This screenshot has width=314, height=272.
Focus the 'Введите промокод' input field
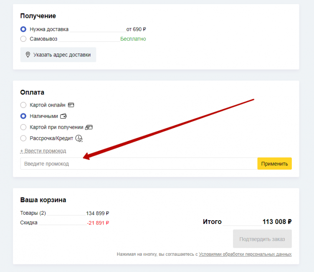coord(139,163)
